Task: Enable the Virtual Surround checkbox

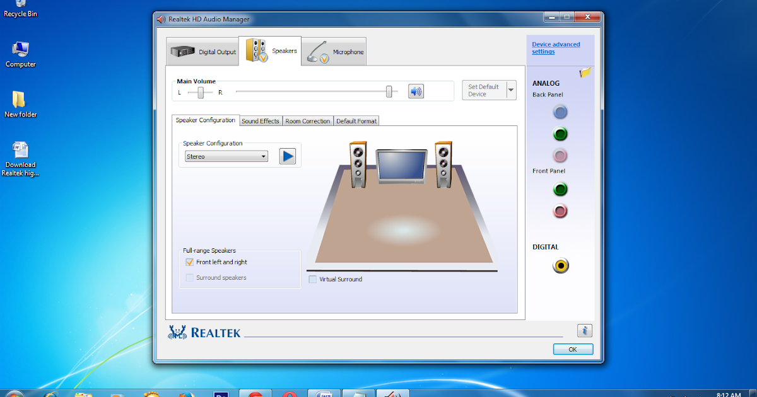Action: pos(312,279)
